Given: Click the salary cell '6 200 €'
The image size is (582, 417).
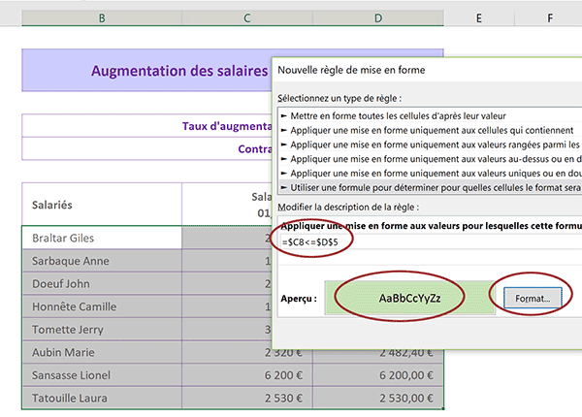Looking at the screenshot, I should (247, 375).
